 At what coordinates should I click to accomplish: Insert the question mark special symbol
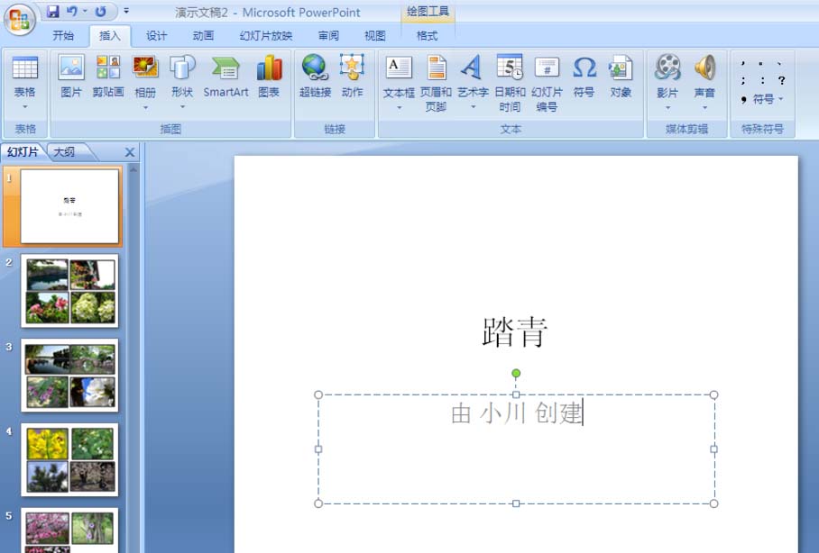pyautogui.click(x=781, y=81)
